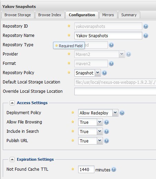Click help icon beside Repository ID
Image resolution: width=156 pixels, height=179 pixels.
146,26
